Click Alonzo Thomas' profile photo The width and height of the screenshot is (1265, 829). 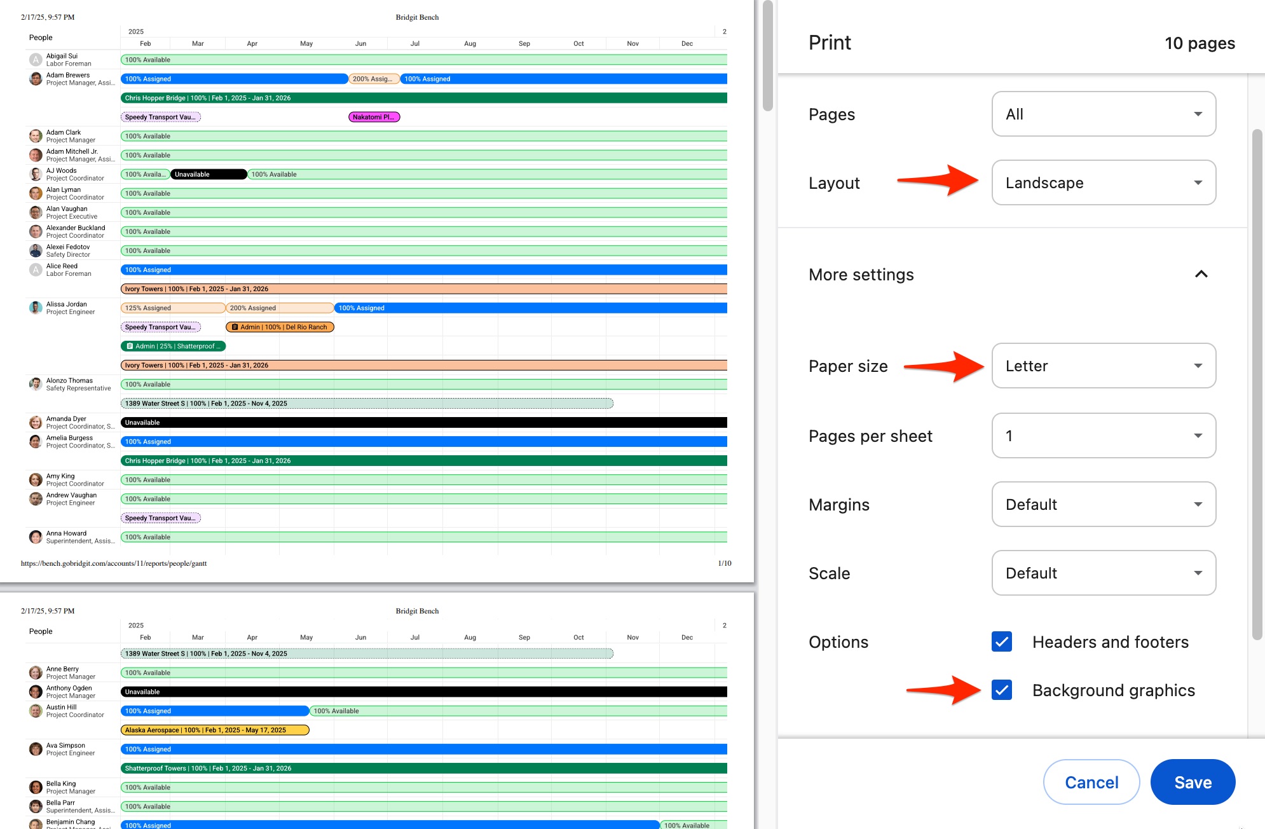[36, 384]
